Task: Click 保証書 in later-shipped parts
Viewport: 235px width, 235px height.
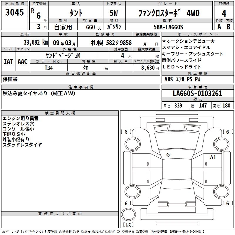Action: [10, 79]
